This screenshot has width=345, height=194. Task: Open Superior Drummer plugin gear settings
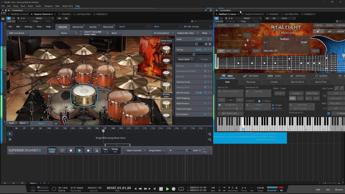(192, 21)
